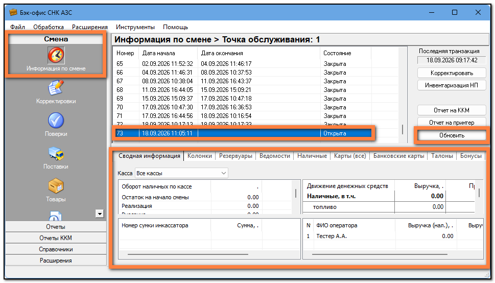495x283 pixels.
Task: Click the Корректировать button
Action: [452, 73]
